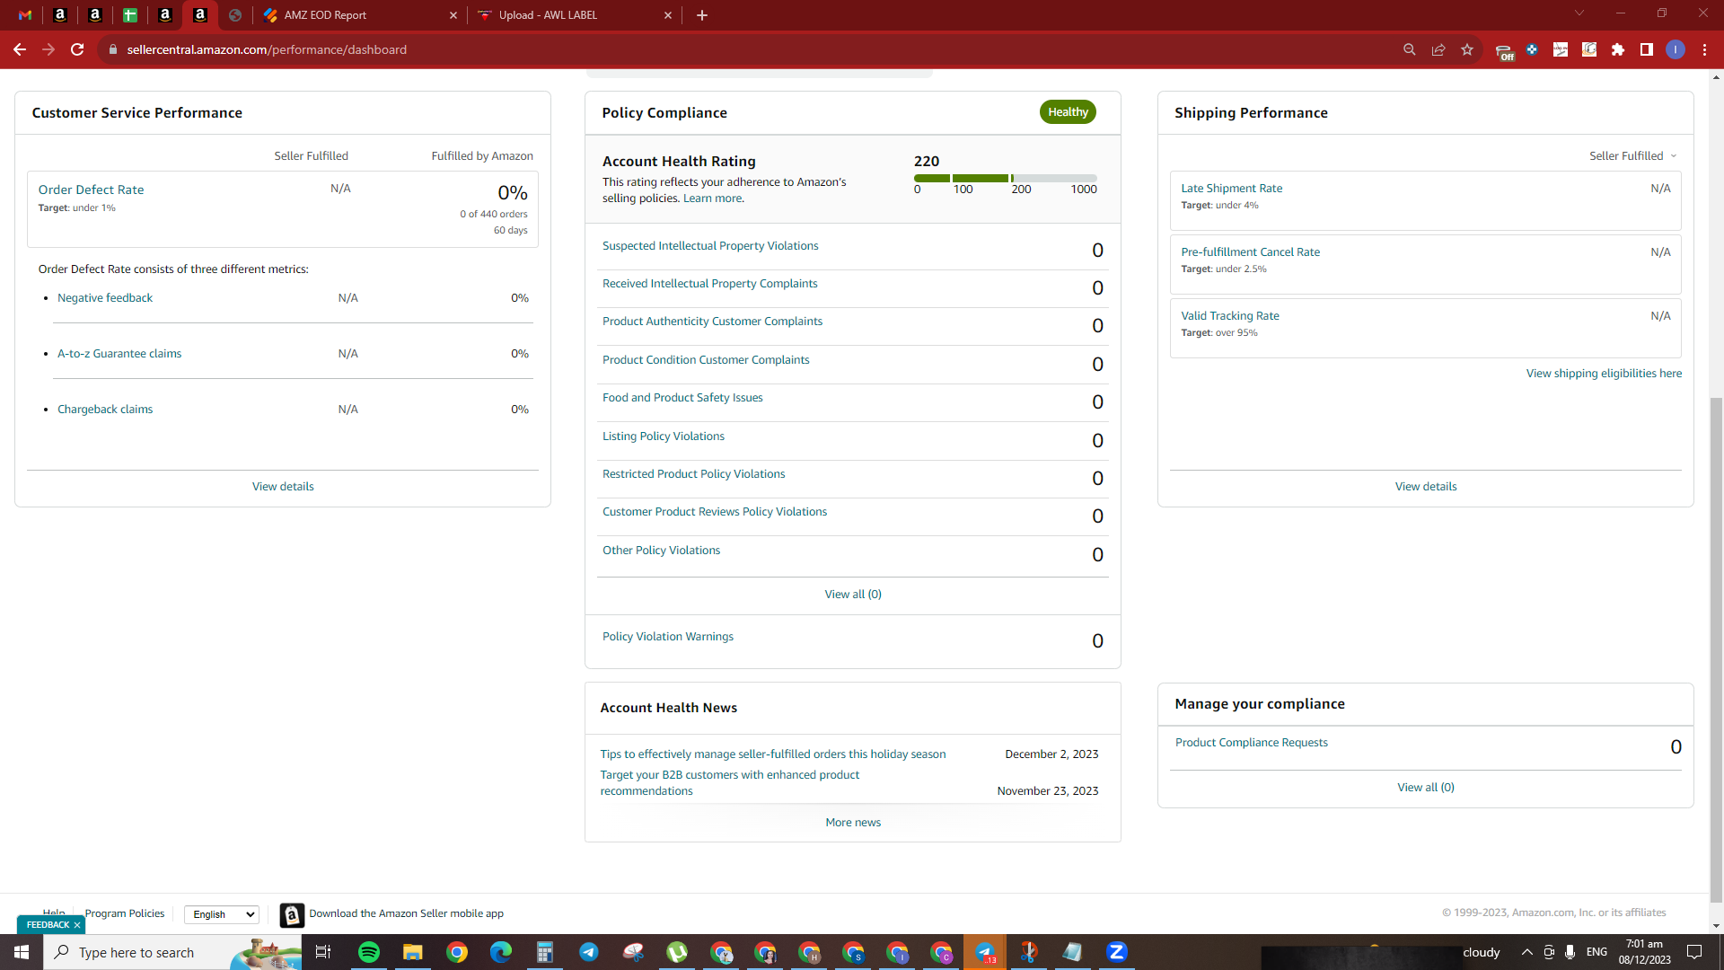The image size is (1724, 970).
Task: Open Product Compliance Requests
Action: click(1252, 743)
